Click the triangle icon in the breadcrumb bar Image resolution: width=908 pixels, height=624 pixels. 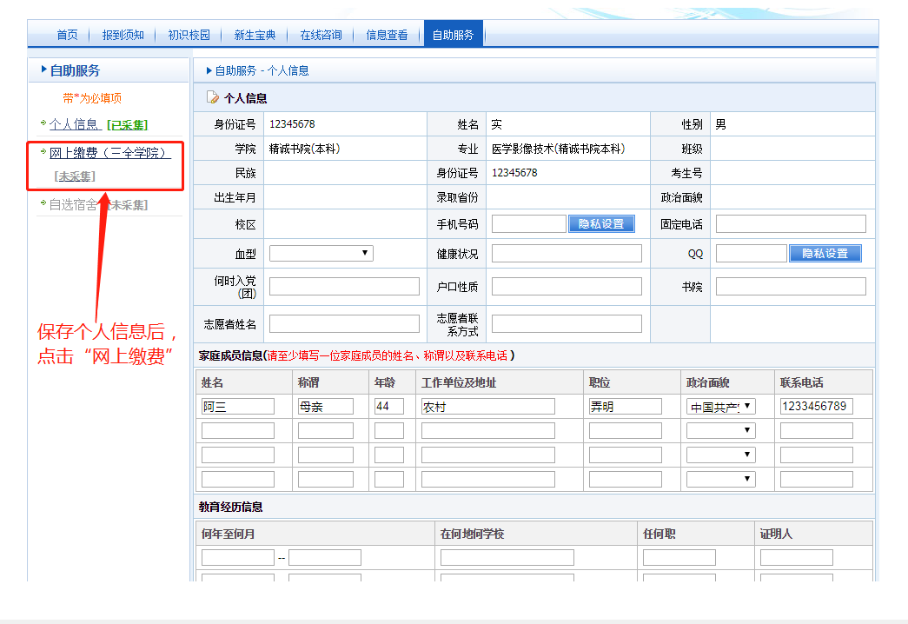pyautogui.click(x=209, y=70)
